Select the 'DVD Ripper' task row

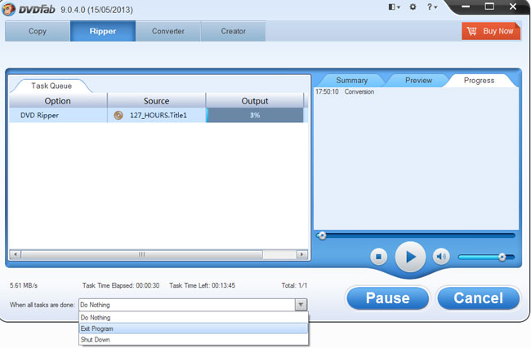(x=158, y=115)
